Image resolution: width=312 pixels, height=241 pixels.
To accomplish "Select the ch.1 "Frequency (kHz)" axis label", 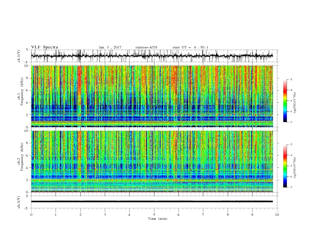I will pyautogui.click(x=22, y=92).
